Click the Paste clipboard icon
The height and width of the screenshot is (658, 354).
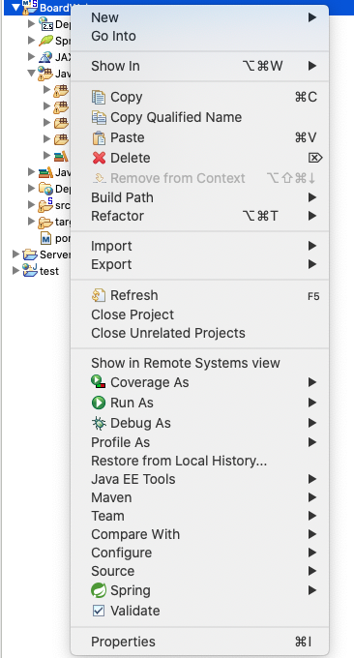coord(99,137)
